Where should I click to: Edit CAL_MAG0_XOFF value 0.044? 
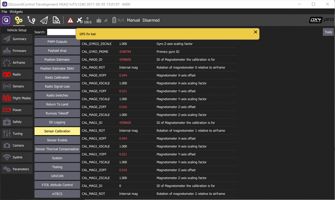click(x=123, y=75)
